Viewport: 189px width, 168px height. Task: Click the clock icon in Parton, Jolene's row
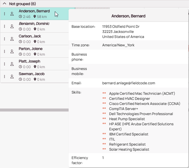point(20,54)
